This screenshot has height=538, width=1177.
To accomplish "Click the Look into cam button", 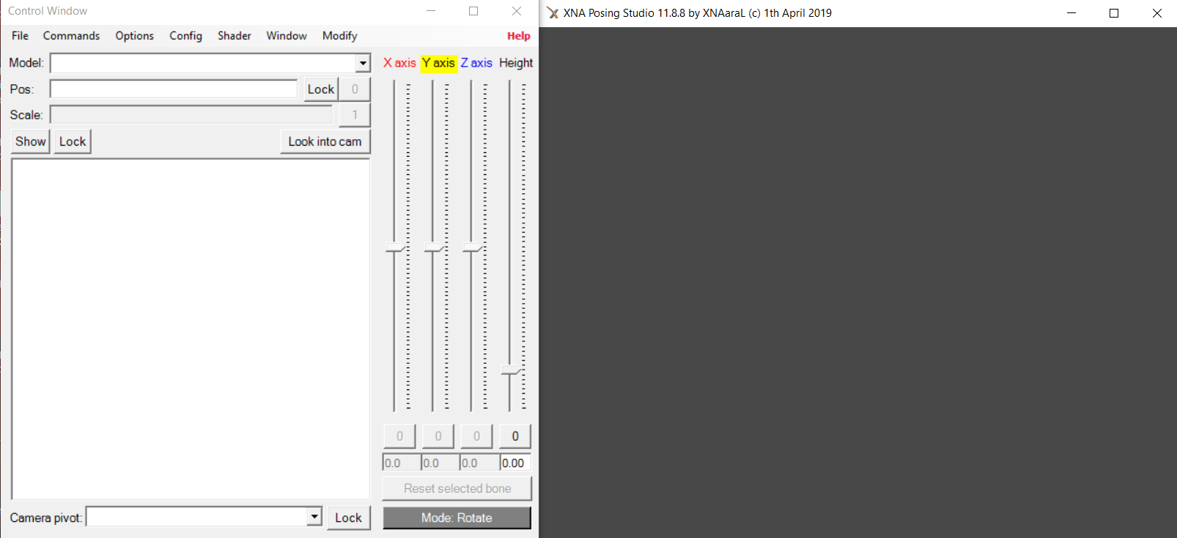I will click(325, 141).
